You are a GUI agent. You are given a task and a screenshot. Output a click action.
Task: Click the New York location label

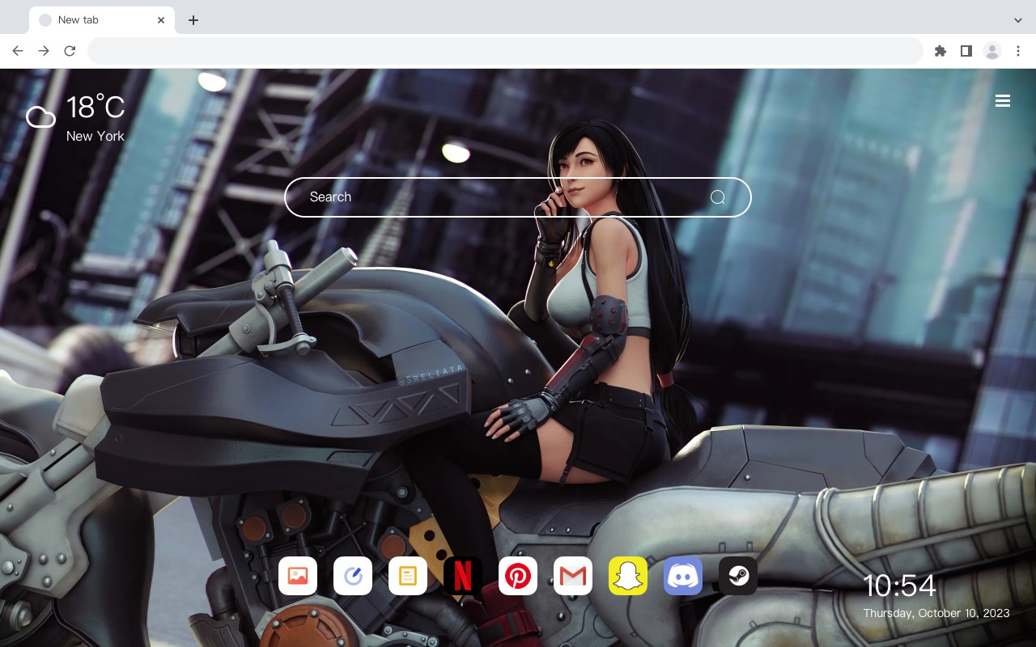tap(96, 136)
